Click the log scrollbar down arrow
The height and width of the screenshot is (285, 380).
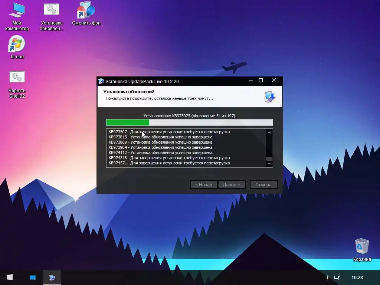[269, 164]
